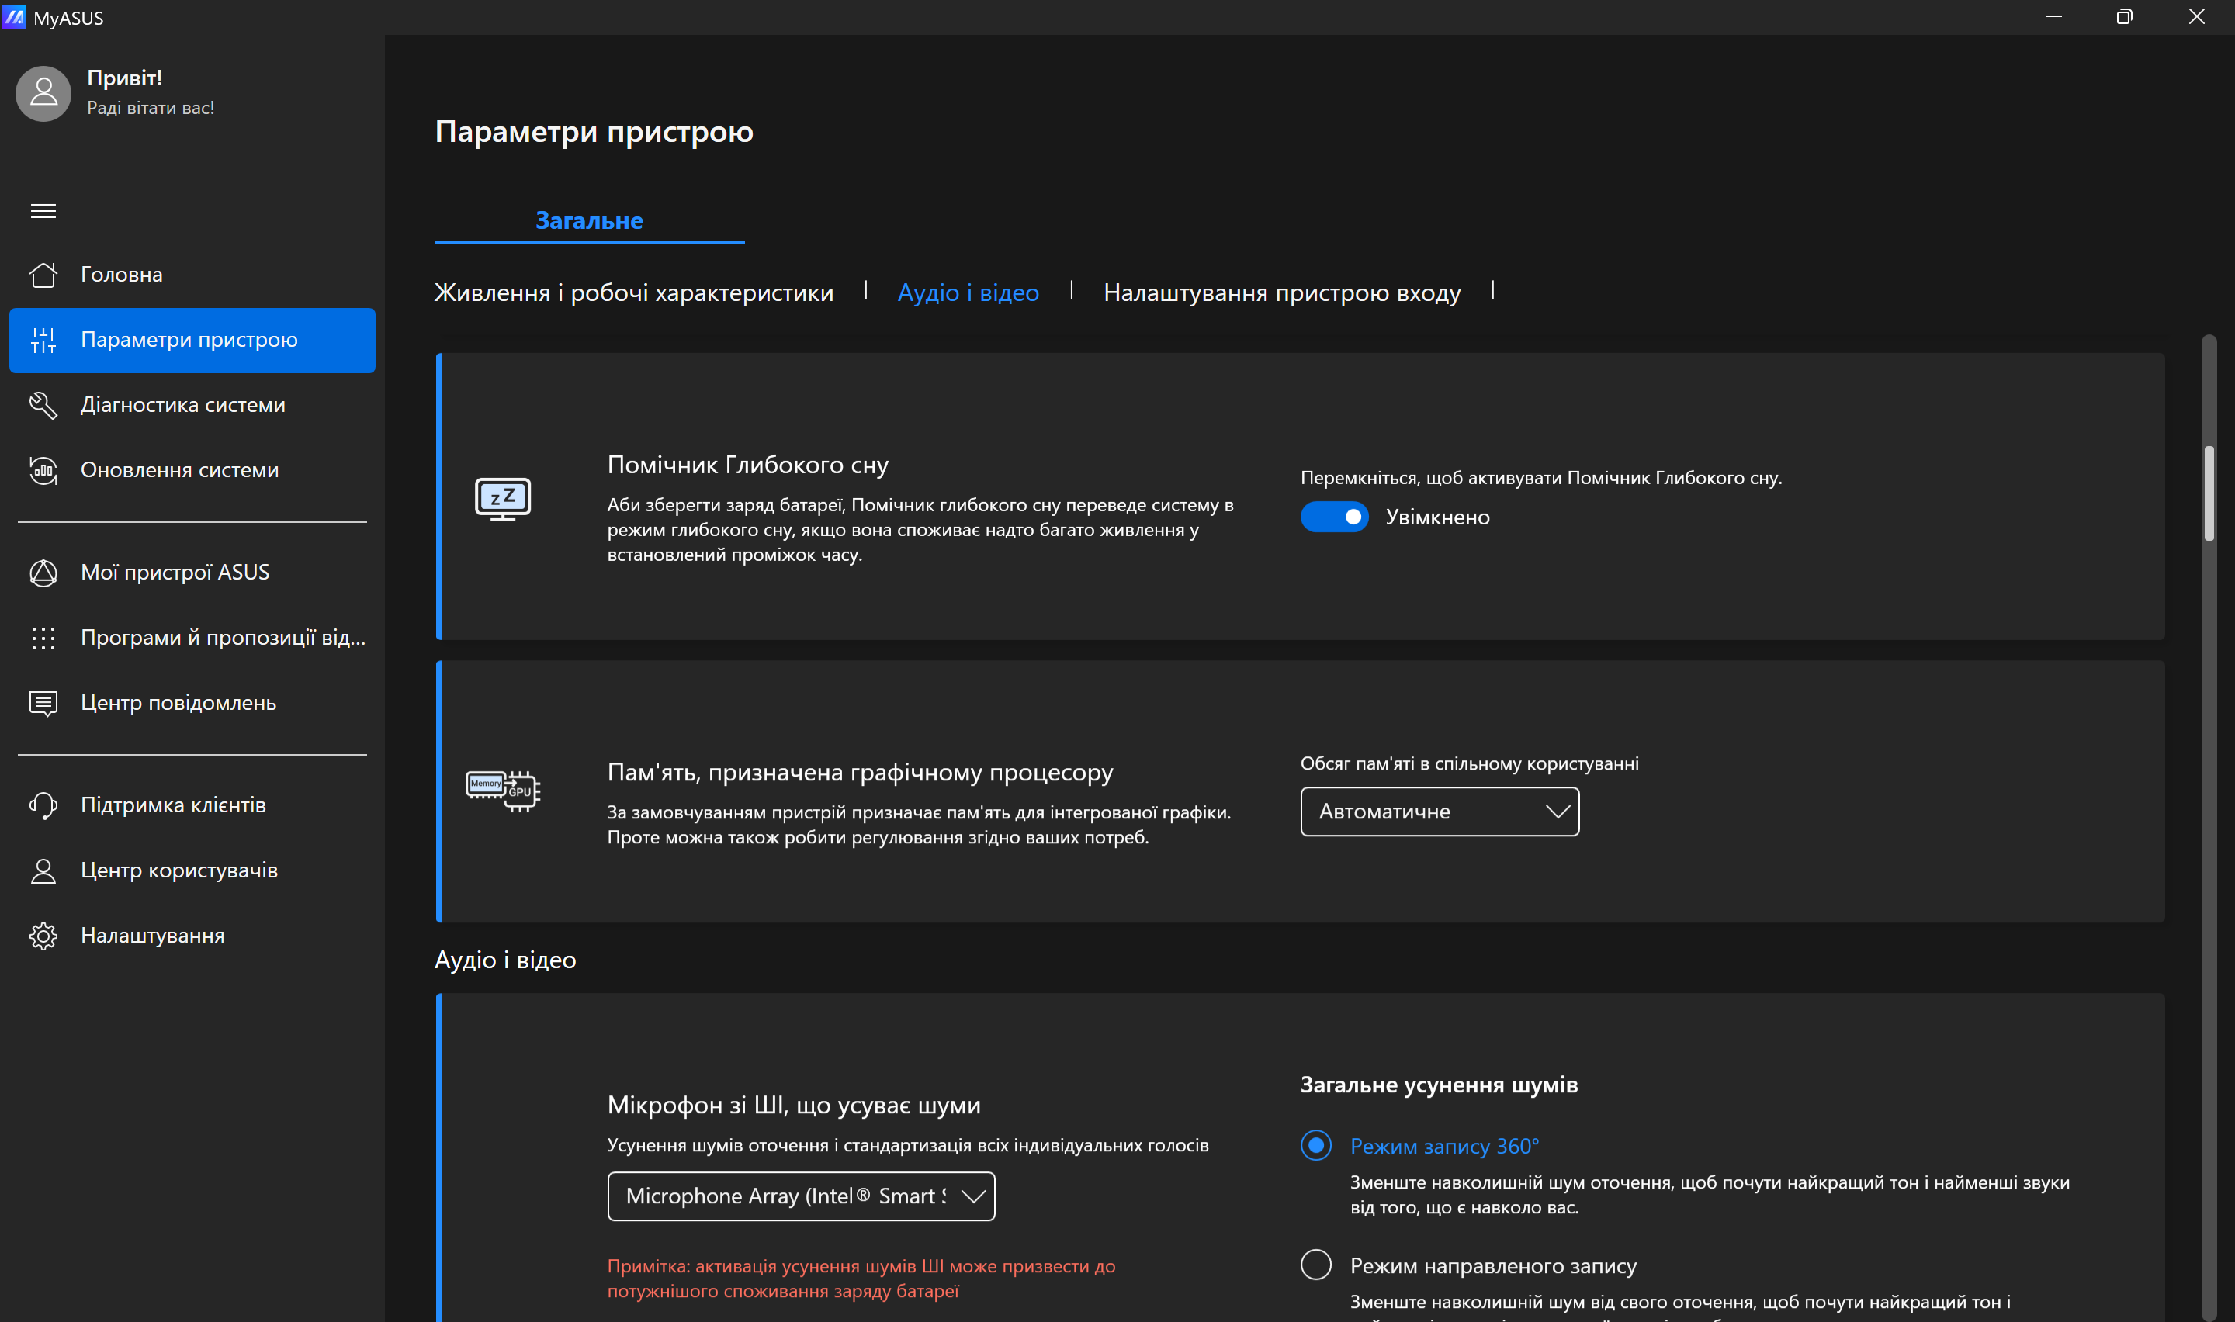Click the hamburger menu icon in sidebar
This screenshot has width=2235, height=1322.
point(43,211)
